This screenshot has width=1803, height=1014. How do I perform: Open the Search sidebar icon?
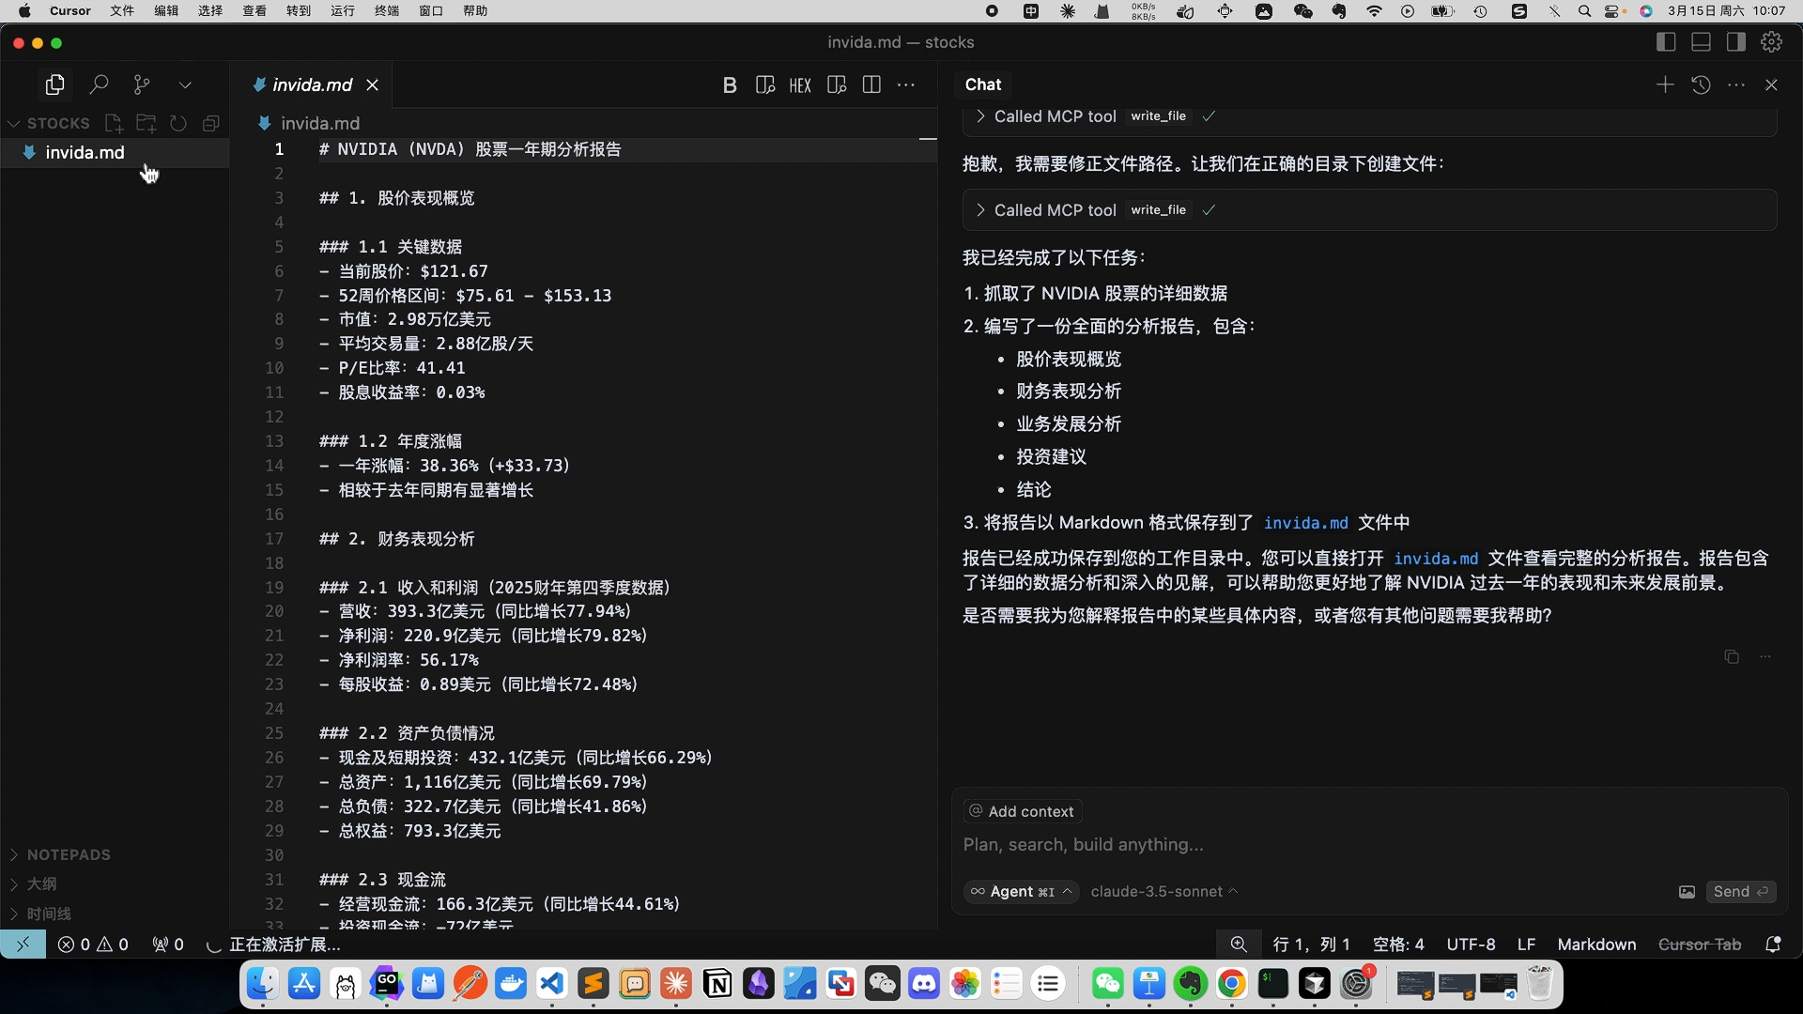[99, 84]
